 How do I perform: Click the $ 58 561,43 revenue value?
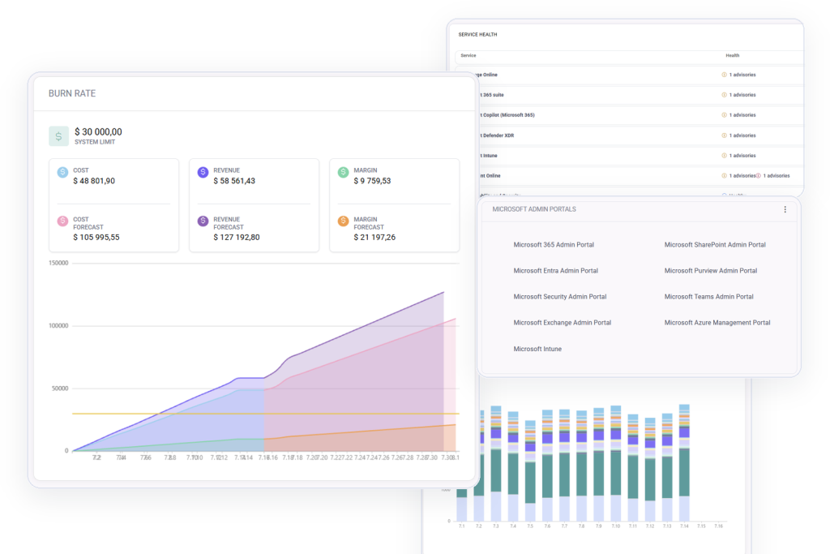(x=234, y=181)
